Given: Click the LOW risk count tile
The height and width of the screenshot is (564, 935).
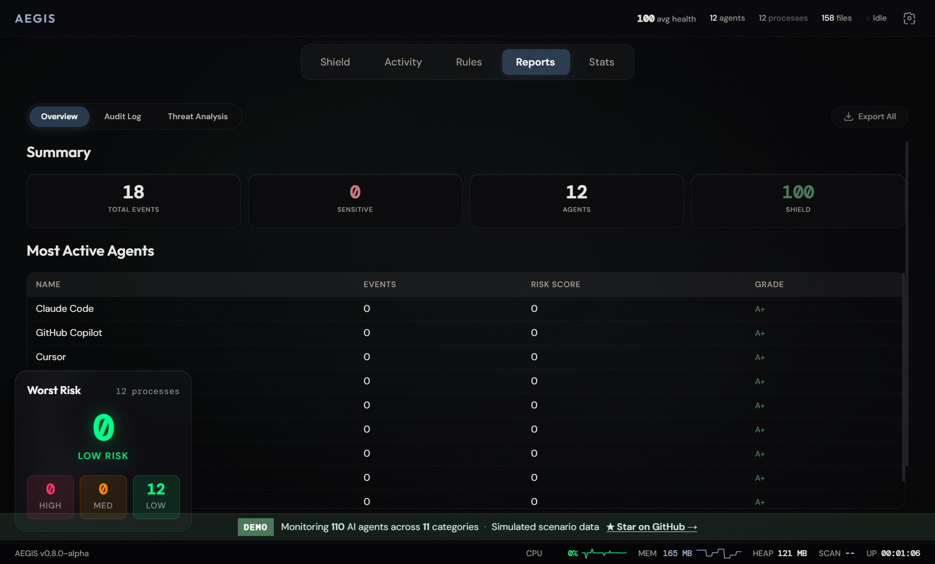Looking at the screenshot, I should [x=156, y=497].
